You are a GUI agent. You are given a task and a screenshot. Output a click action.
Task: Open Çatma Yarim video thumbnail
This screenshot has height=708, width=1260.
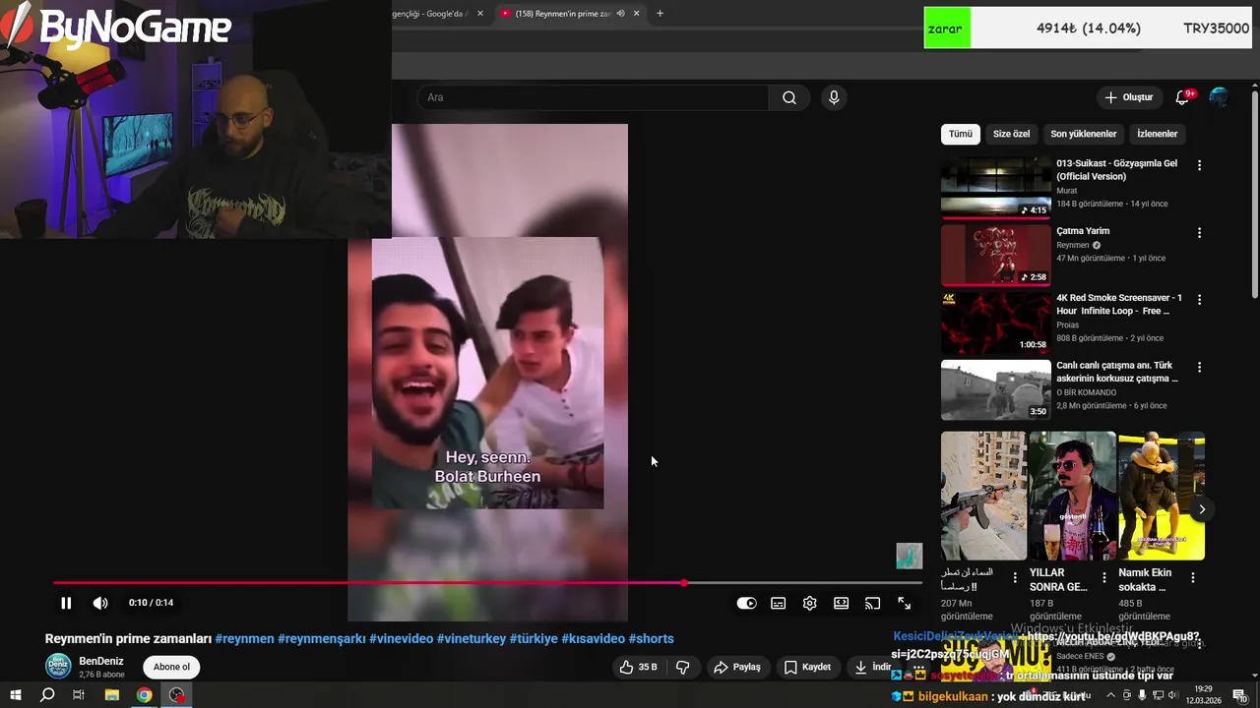996,256
